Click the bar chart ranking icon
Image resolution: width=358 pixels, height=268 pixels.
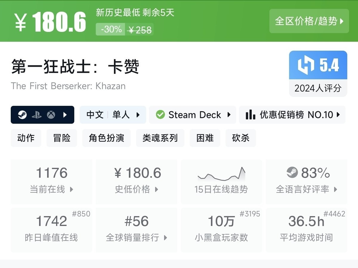pyautogui.click(x=250, y=115)
